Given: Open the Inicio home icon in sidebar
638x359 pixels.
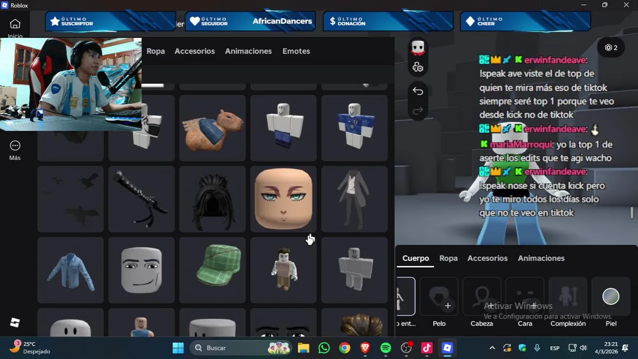Looking at the screenshot, I should (15, 24).
